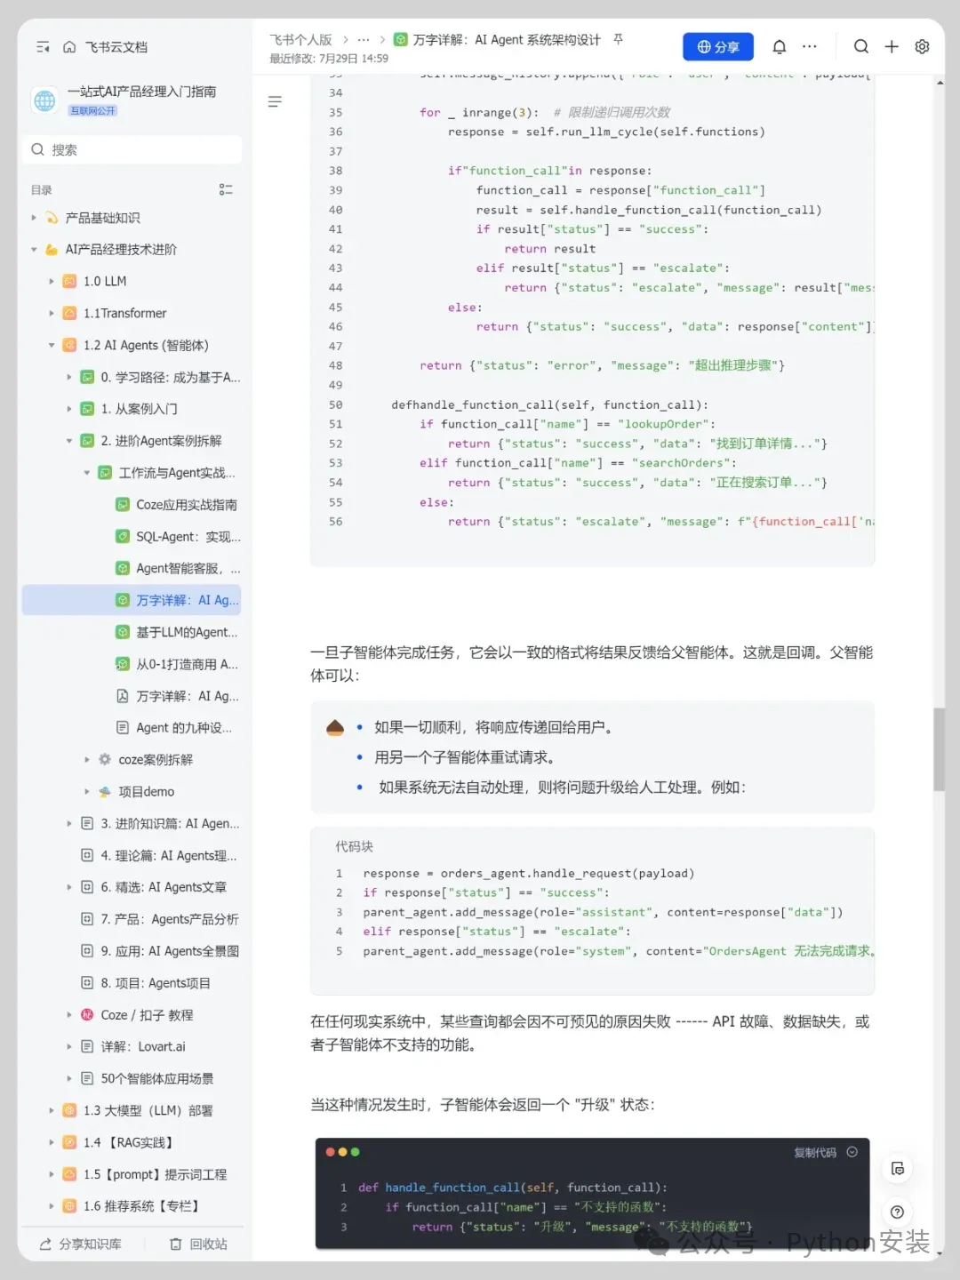Viewport: 960px width, 1280px height.
Task: Expand the 1.6 推荐系统【专栏】 folder
Action: click(x=52, y=1207)
